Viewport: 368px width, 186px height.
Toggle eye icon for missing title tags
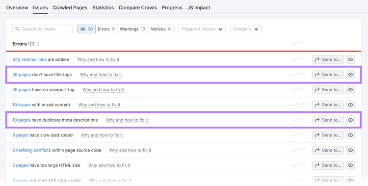coord(350,75)
